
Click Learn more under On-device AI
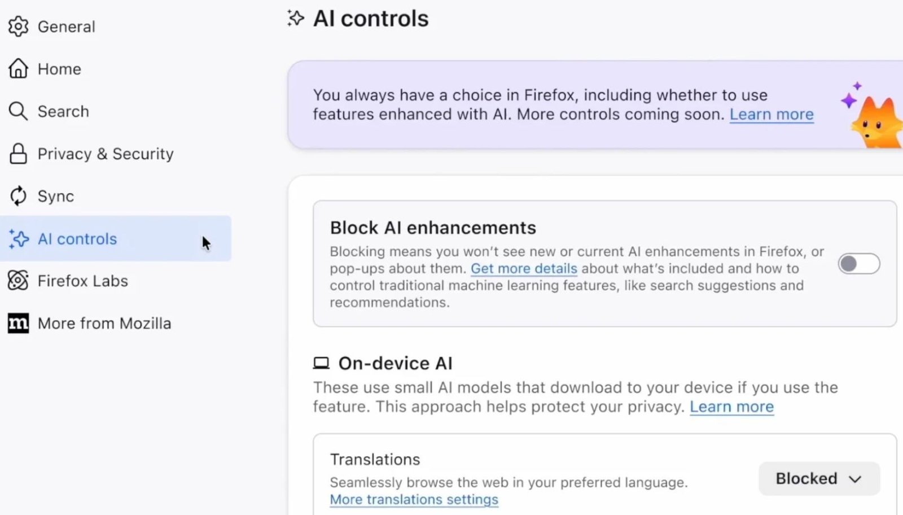pos(731,407)
